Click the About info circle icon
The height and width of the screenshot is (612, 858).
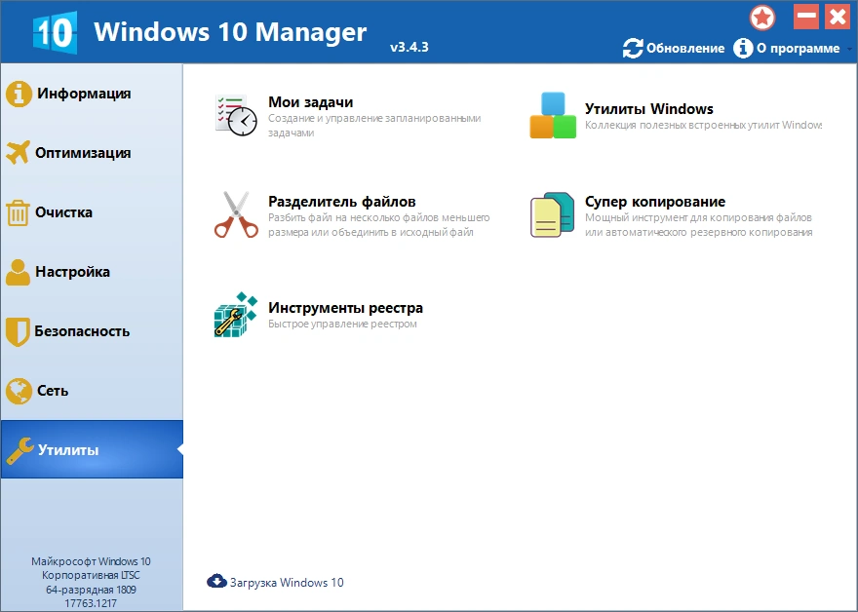tap(743, 48)
